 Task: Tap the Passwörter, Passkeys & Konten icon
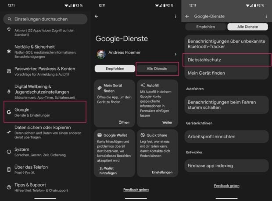(x=9, y=71)
